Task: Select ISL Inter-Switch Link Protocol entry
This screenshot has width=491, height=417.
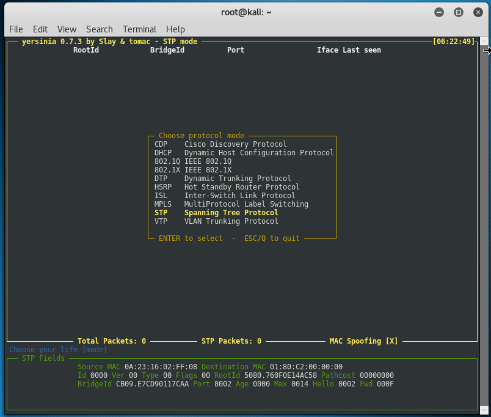Action: click(x=225, y=196)
